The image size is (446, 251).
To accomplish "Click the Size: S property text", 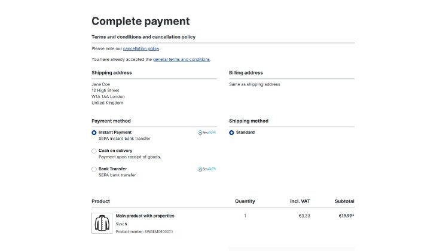I will pyautogui.click(x=121, y=224).
